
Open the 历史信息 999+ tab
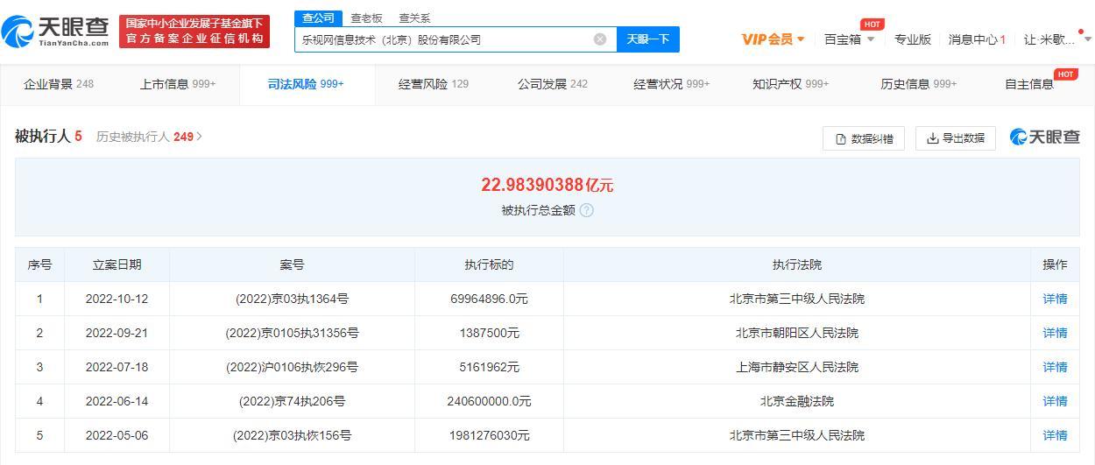click(x=919, y=84)
